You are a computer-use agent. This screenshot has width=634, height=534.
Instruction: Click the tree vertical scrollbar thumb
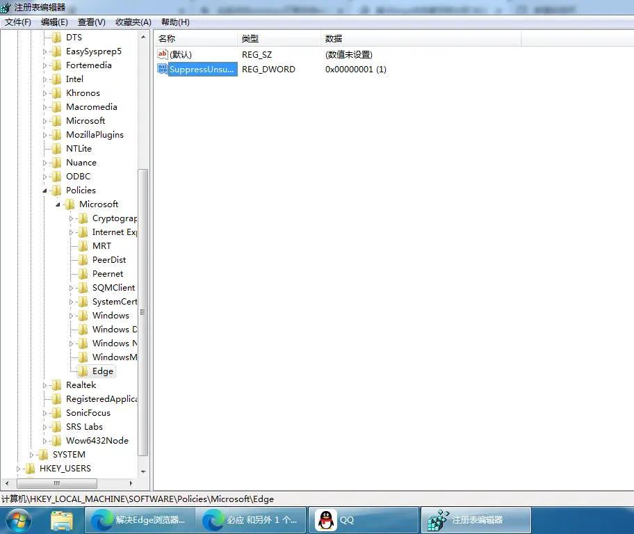[143, 313]
